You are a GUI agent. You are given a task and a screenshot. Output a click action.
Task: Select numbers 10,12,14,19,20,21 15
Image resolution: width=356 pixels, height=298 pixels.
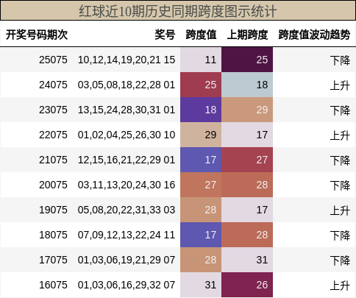click(127, 60)
